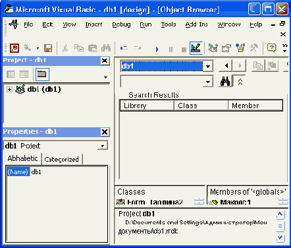Open the Properties Window toolbar icon

coord(226,48)
